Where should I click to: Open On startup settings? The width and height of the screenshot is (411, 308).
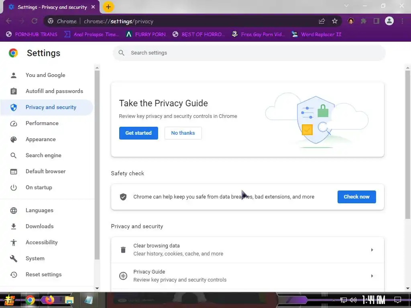pos(47,188)
